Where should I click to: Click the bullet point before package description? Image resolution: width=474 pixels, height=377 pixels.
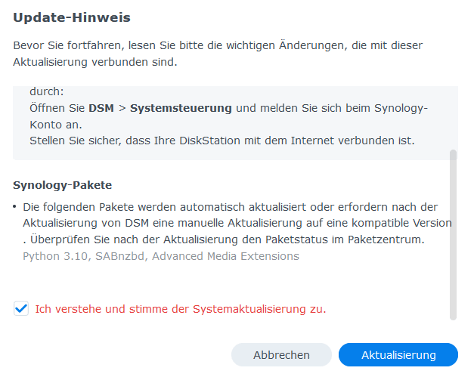coord(15,208)
